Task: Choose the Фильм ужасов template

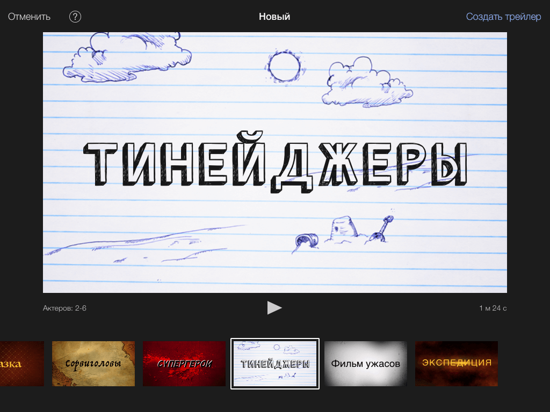Action: tap(365, 364)
